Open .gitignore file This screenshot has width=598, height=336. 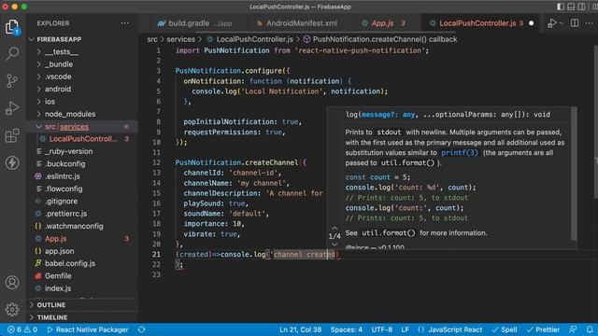[x=61, y=202]
